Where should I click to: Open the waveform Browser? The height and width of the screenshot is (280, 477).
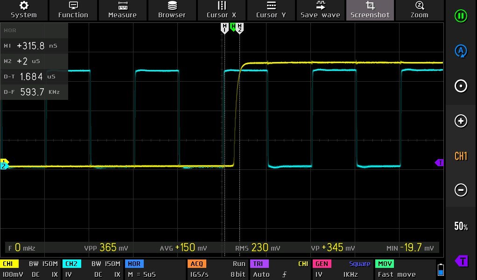point(172,10)
